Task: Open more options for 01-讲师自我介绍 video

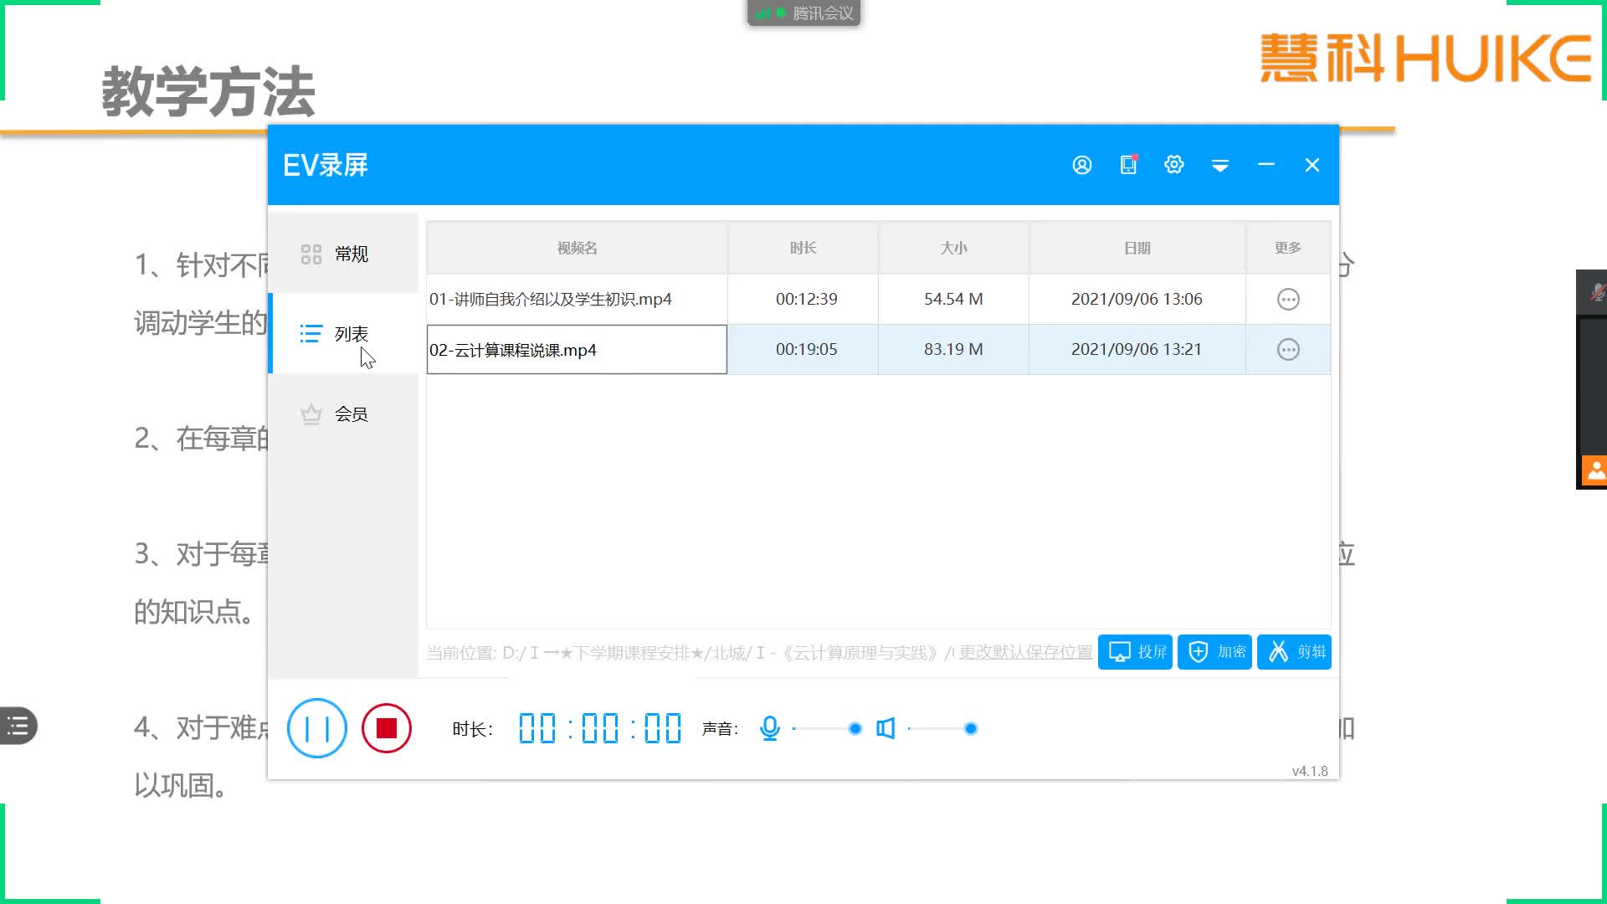Action: [1288, 299]
